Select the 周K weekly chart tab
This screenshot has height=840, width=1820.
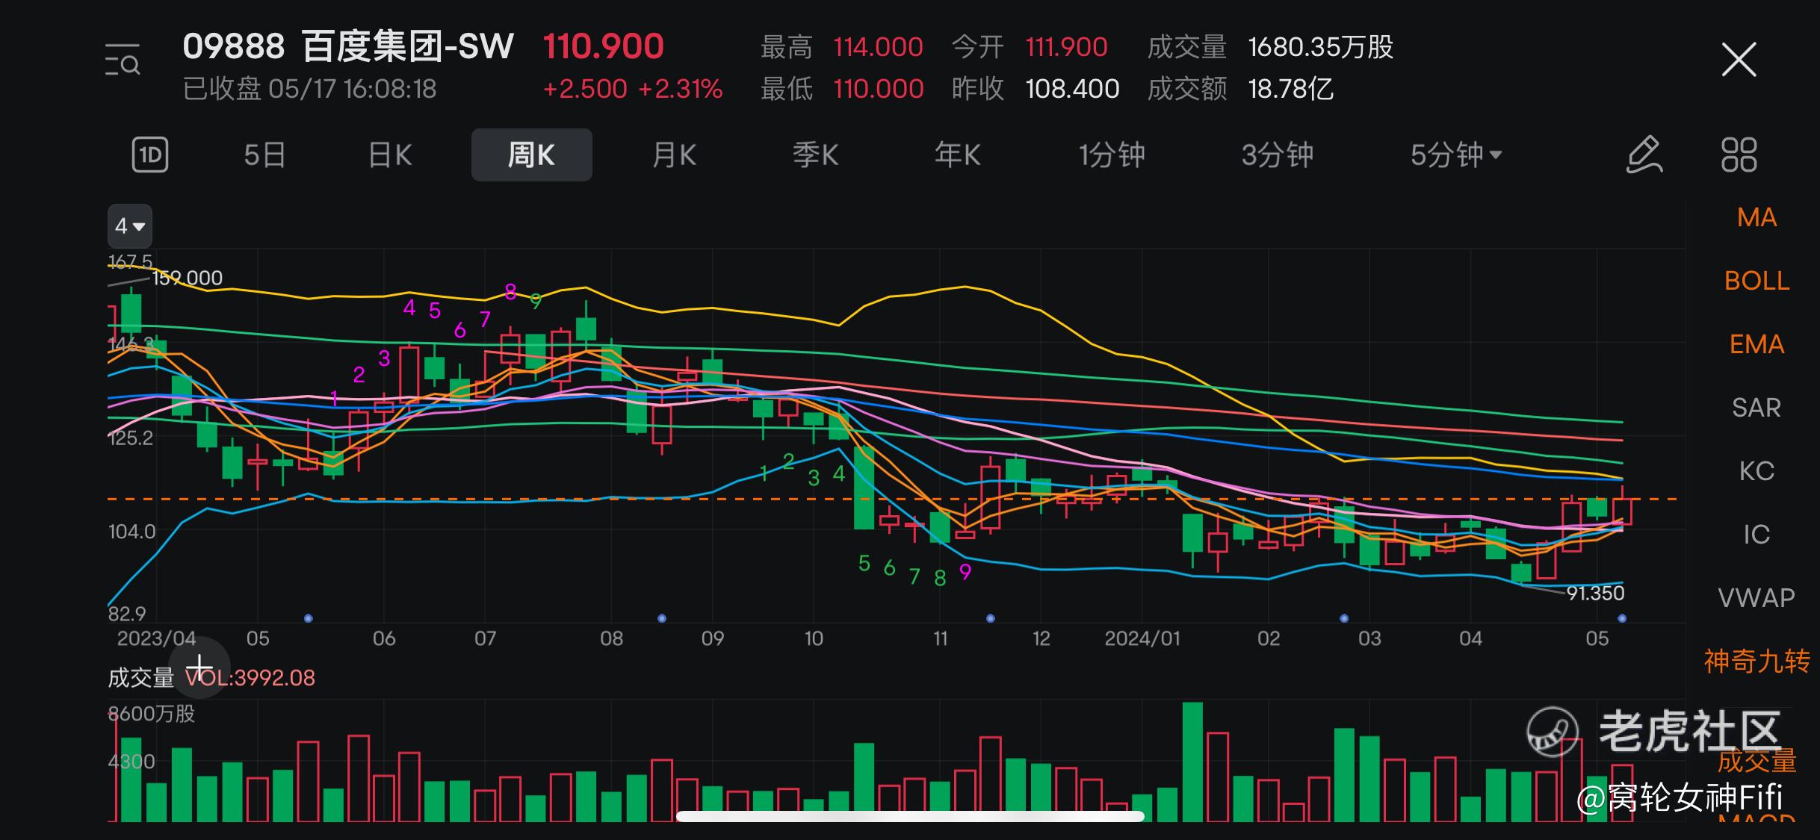(531, 155)
